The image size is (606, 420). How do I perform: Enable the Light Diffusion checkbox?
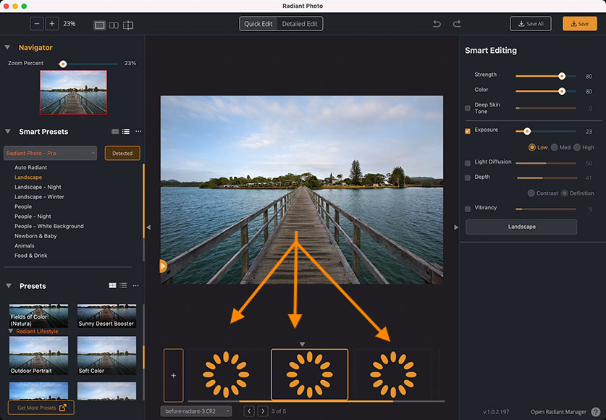pyautogui.click(x=468, y=161)
